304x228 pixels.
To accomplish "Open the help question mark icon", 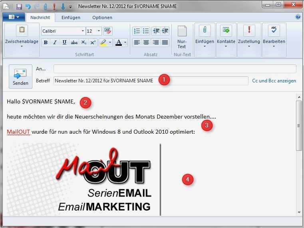I will tap(298, 17).
